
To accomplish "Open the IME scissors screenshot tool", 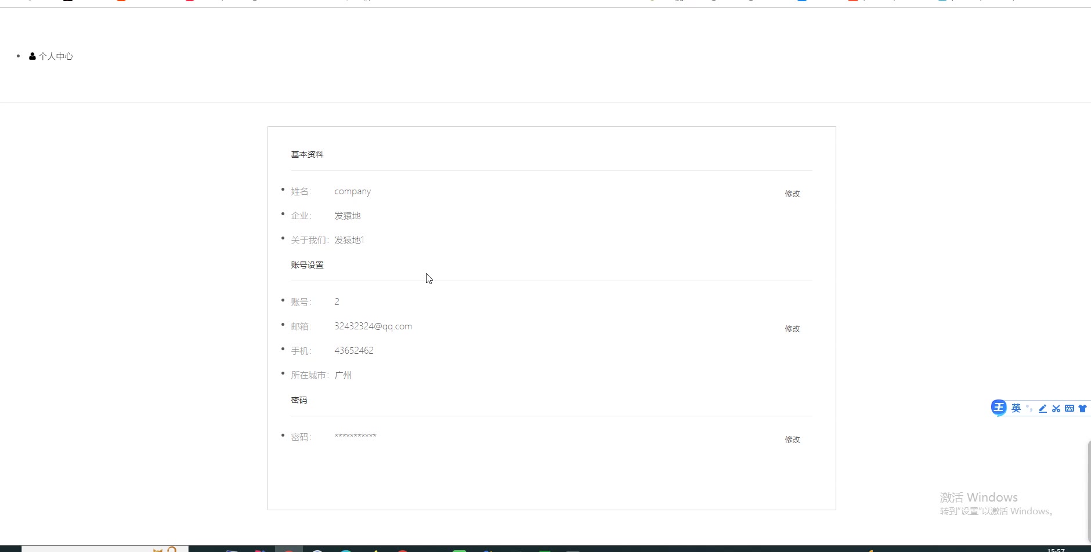I will coord(1056,408).
